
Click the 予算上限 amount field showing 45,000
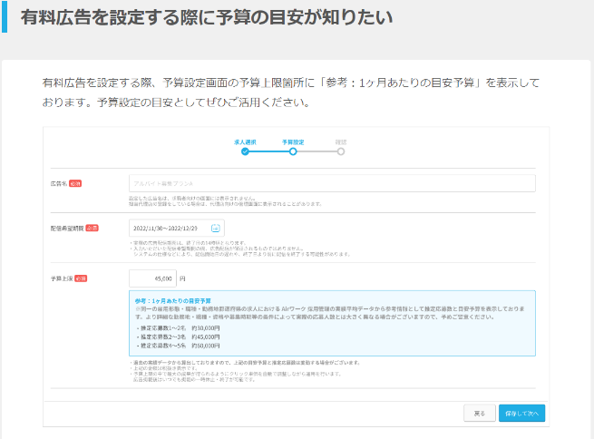coord(152,278)
